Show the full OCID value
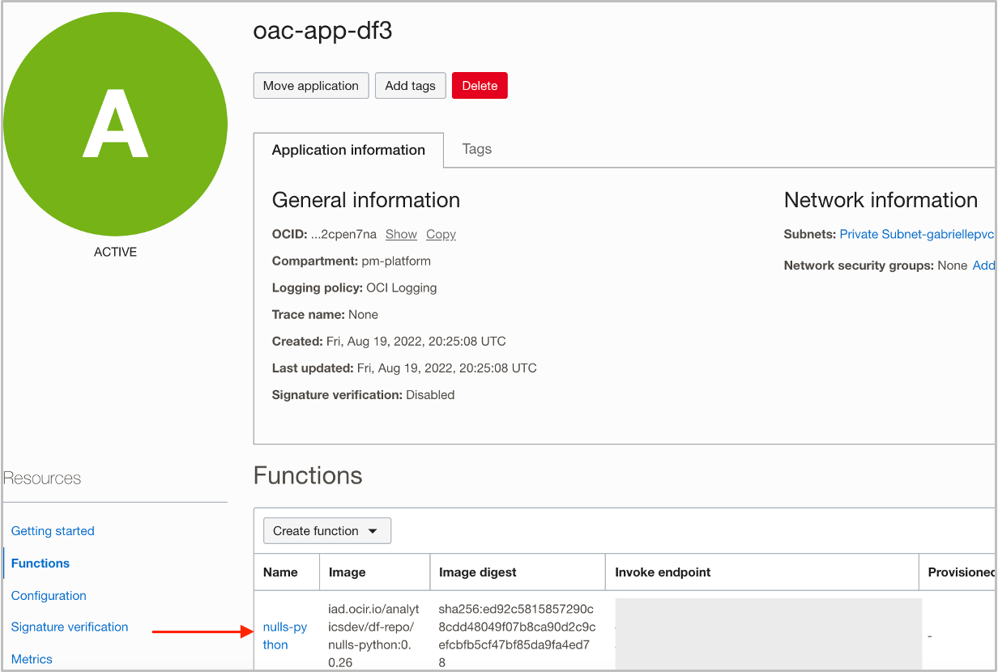 (401, 234)
